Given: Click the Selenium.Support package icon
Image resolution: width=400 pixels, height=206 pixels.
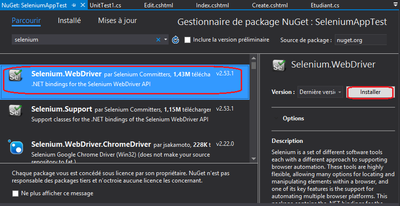Looking at the screenshot, I should 16,111.
